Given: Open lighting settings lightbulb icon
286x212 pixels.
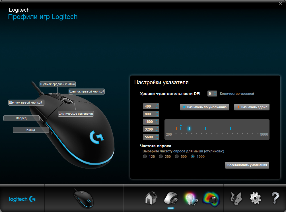Looking at the screenshot, I should [x=191, y=199].
